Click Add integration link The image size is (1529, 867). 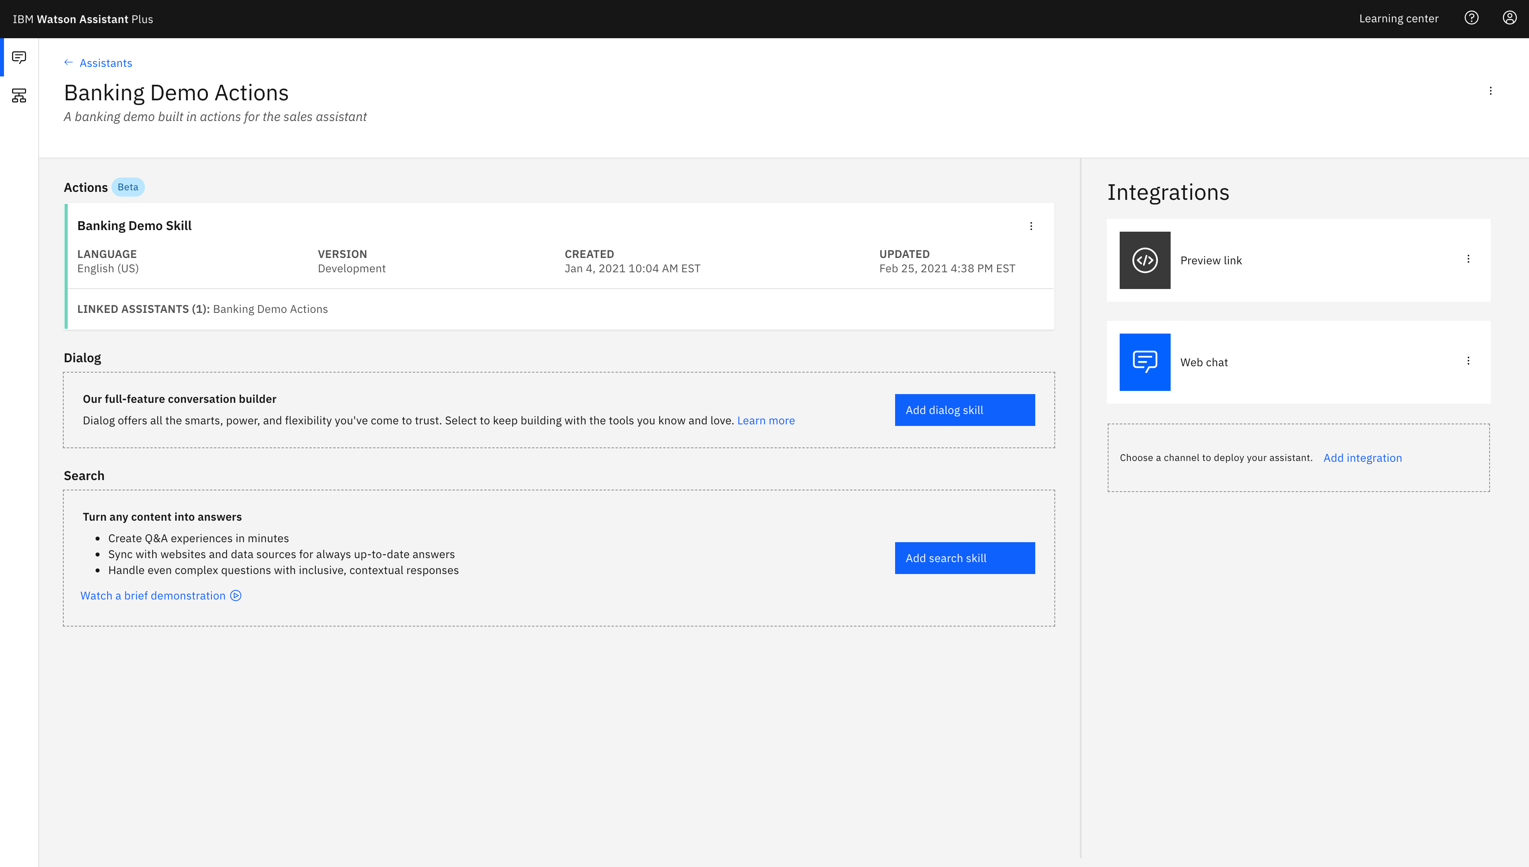tap(1362, 458)
